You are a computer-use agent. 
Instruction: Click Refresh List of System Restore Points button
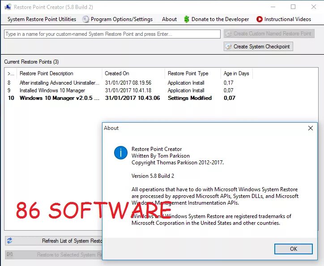tap(54, 241)
